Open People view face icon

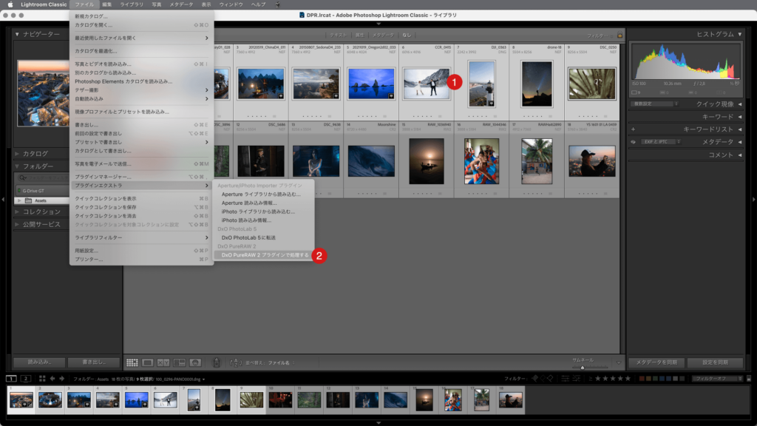point(195,362)
